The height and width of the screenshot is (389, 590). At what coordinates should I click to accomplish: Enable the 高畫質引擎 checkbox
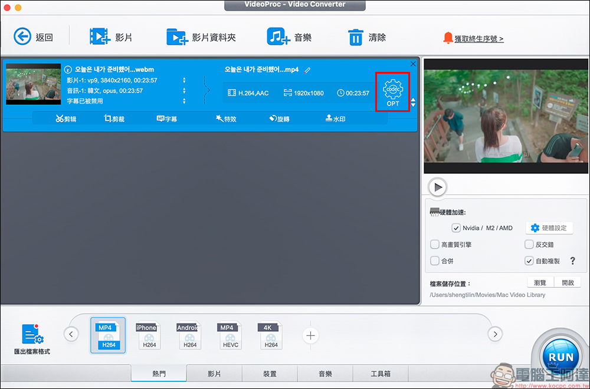[x=435, y=245]
